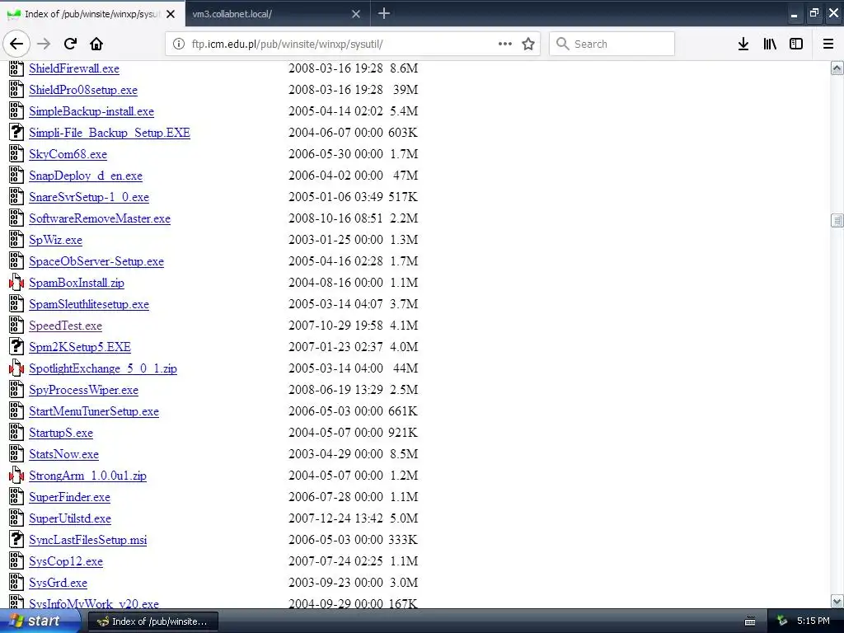Click the on-screen keyboard tray icon
This screenshot has height=633, width=844.
[750, 621]
